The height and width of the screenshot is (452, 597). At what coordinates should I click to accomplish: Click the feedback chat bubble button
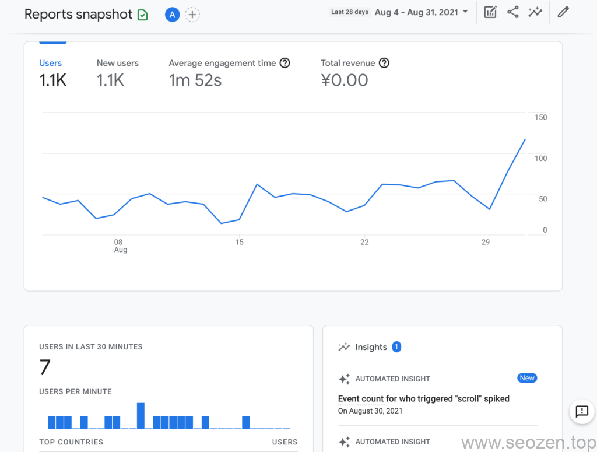(x=581, y=412)
